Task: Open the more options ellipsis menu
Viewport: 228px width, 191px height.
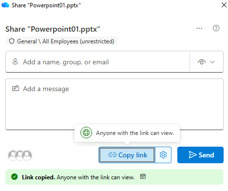Action: tap(199, 28)
